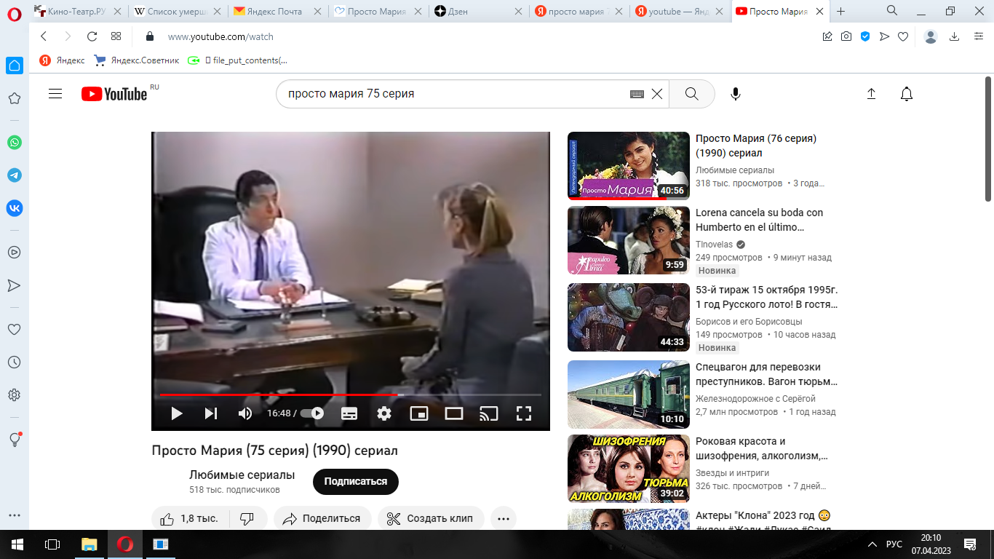Open more actions three-dot menu under video
Image resolution: width=994 pixels, height=559 pixels.
pos(504,518)
